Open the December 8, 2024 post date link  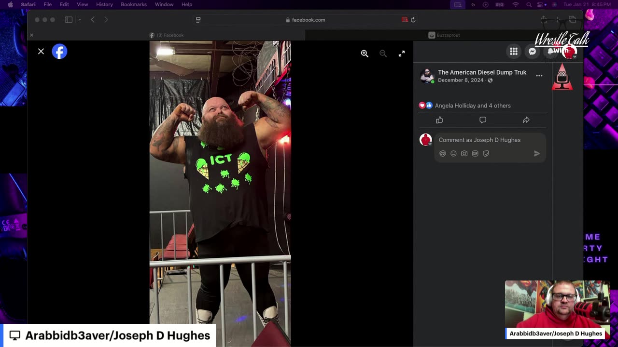coord(461,80)
